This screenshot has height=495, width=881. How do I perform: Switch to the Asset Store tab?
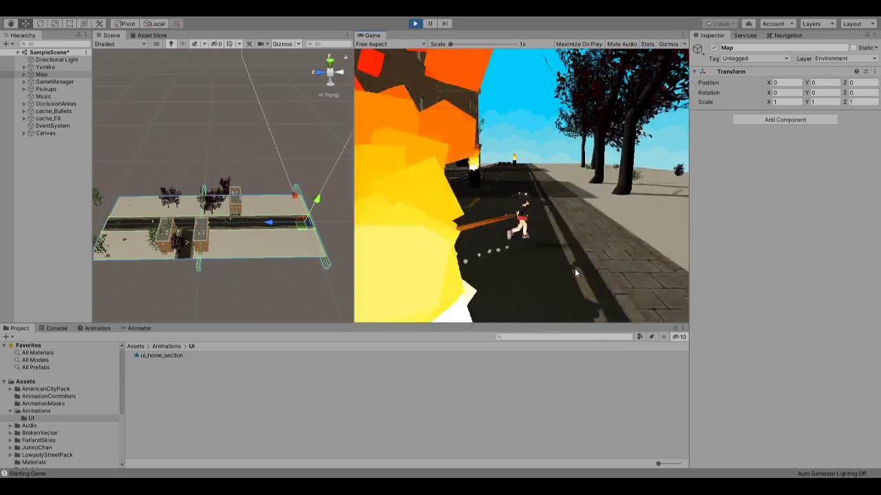coord(149,35)
